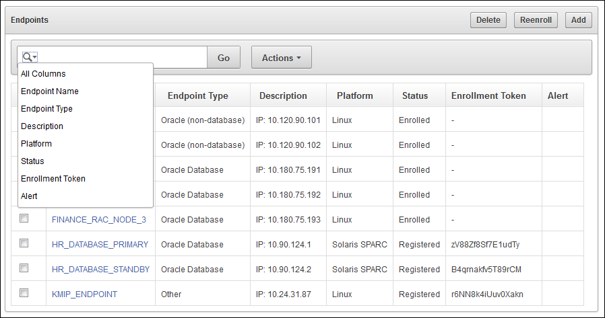Viewport: 605px width, 318px height.
Task: Open the Actions dropdown menu
Action: pyautogui.click(x=282, y=57)
